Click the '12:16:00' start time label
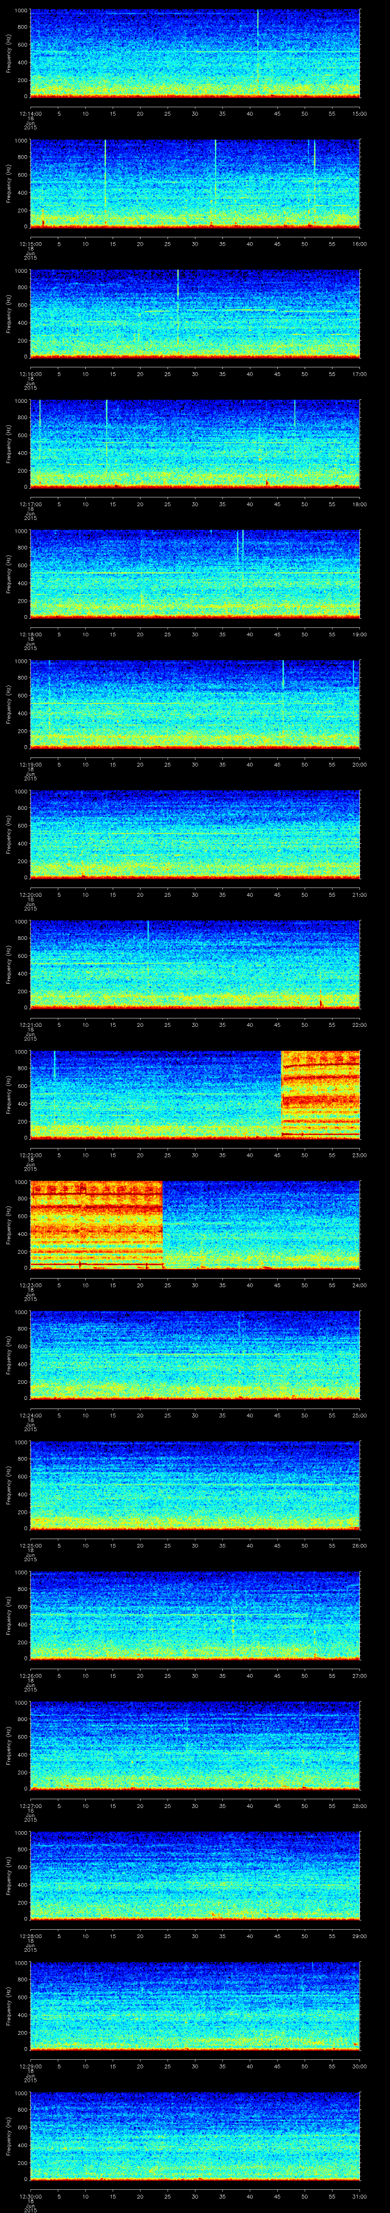390x2213 pixels. (30, 375)
